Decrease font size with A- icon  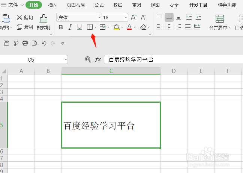[x=144, y=17]
